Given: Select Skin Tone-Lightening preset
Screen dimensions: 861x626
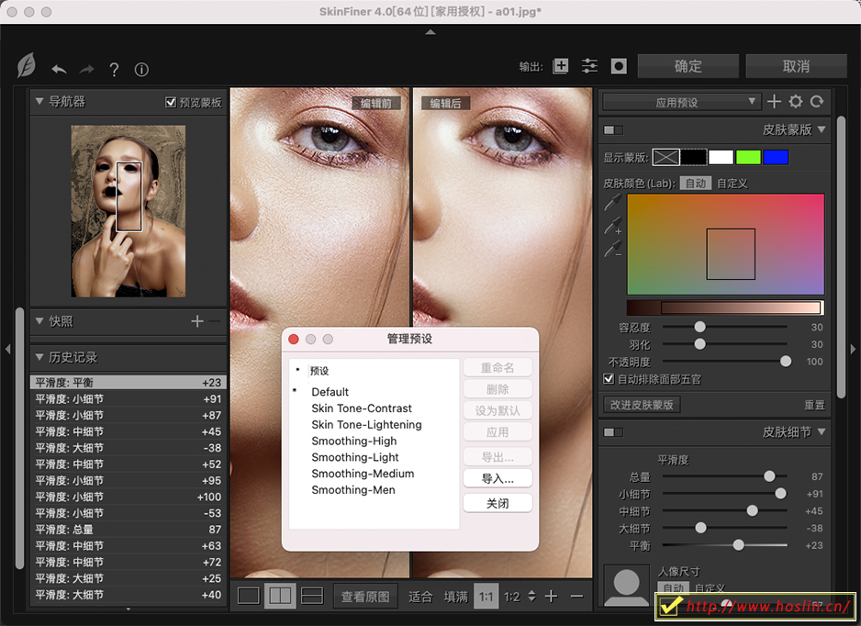Looking at the screenshot, I should pos(366,424).
